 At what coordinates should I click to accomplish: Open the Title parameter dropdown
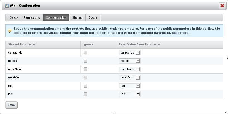129,94
